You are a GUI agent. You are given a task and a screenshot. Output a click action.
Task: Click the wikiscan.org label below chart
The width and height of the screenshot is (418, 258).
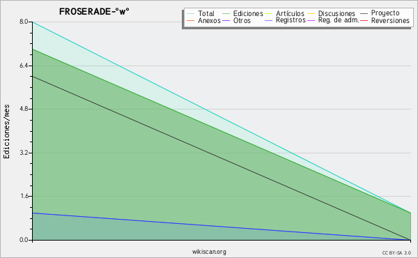[x=209, y=252]
